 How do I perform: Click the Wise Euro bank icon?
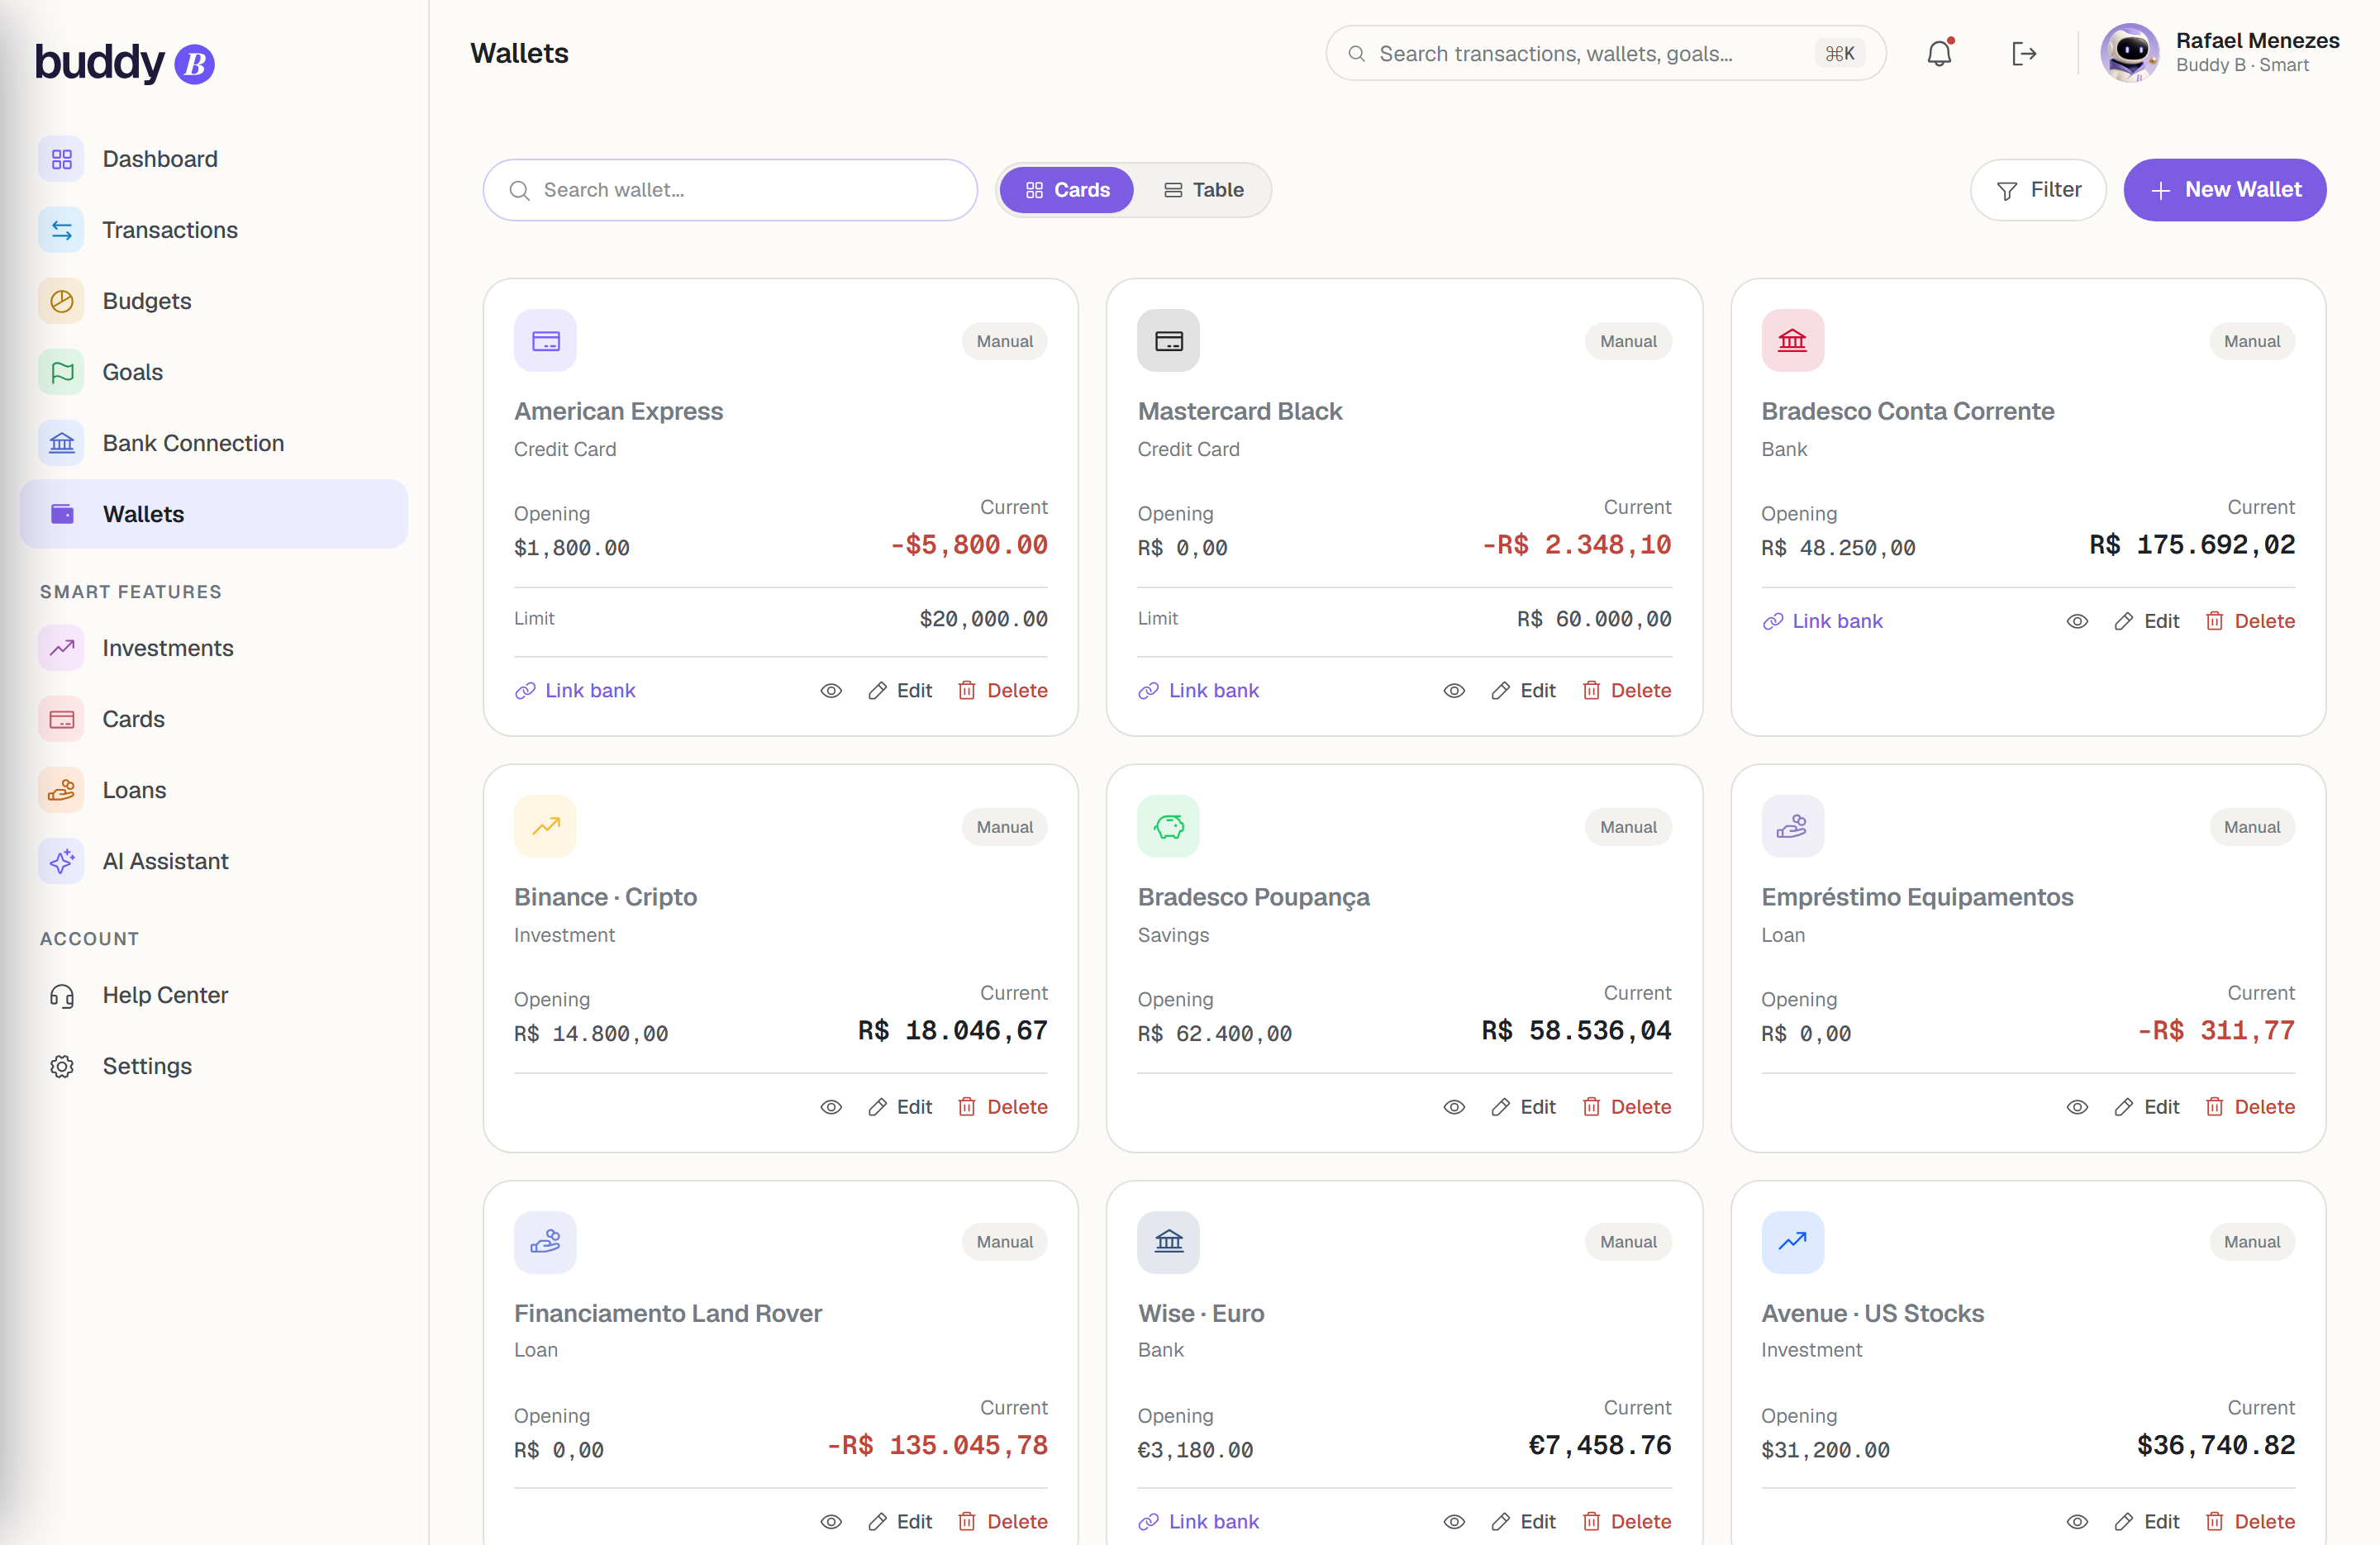pos(1168,1242)
